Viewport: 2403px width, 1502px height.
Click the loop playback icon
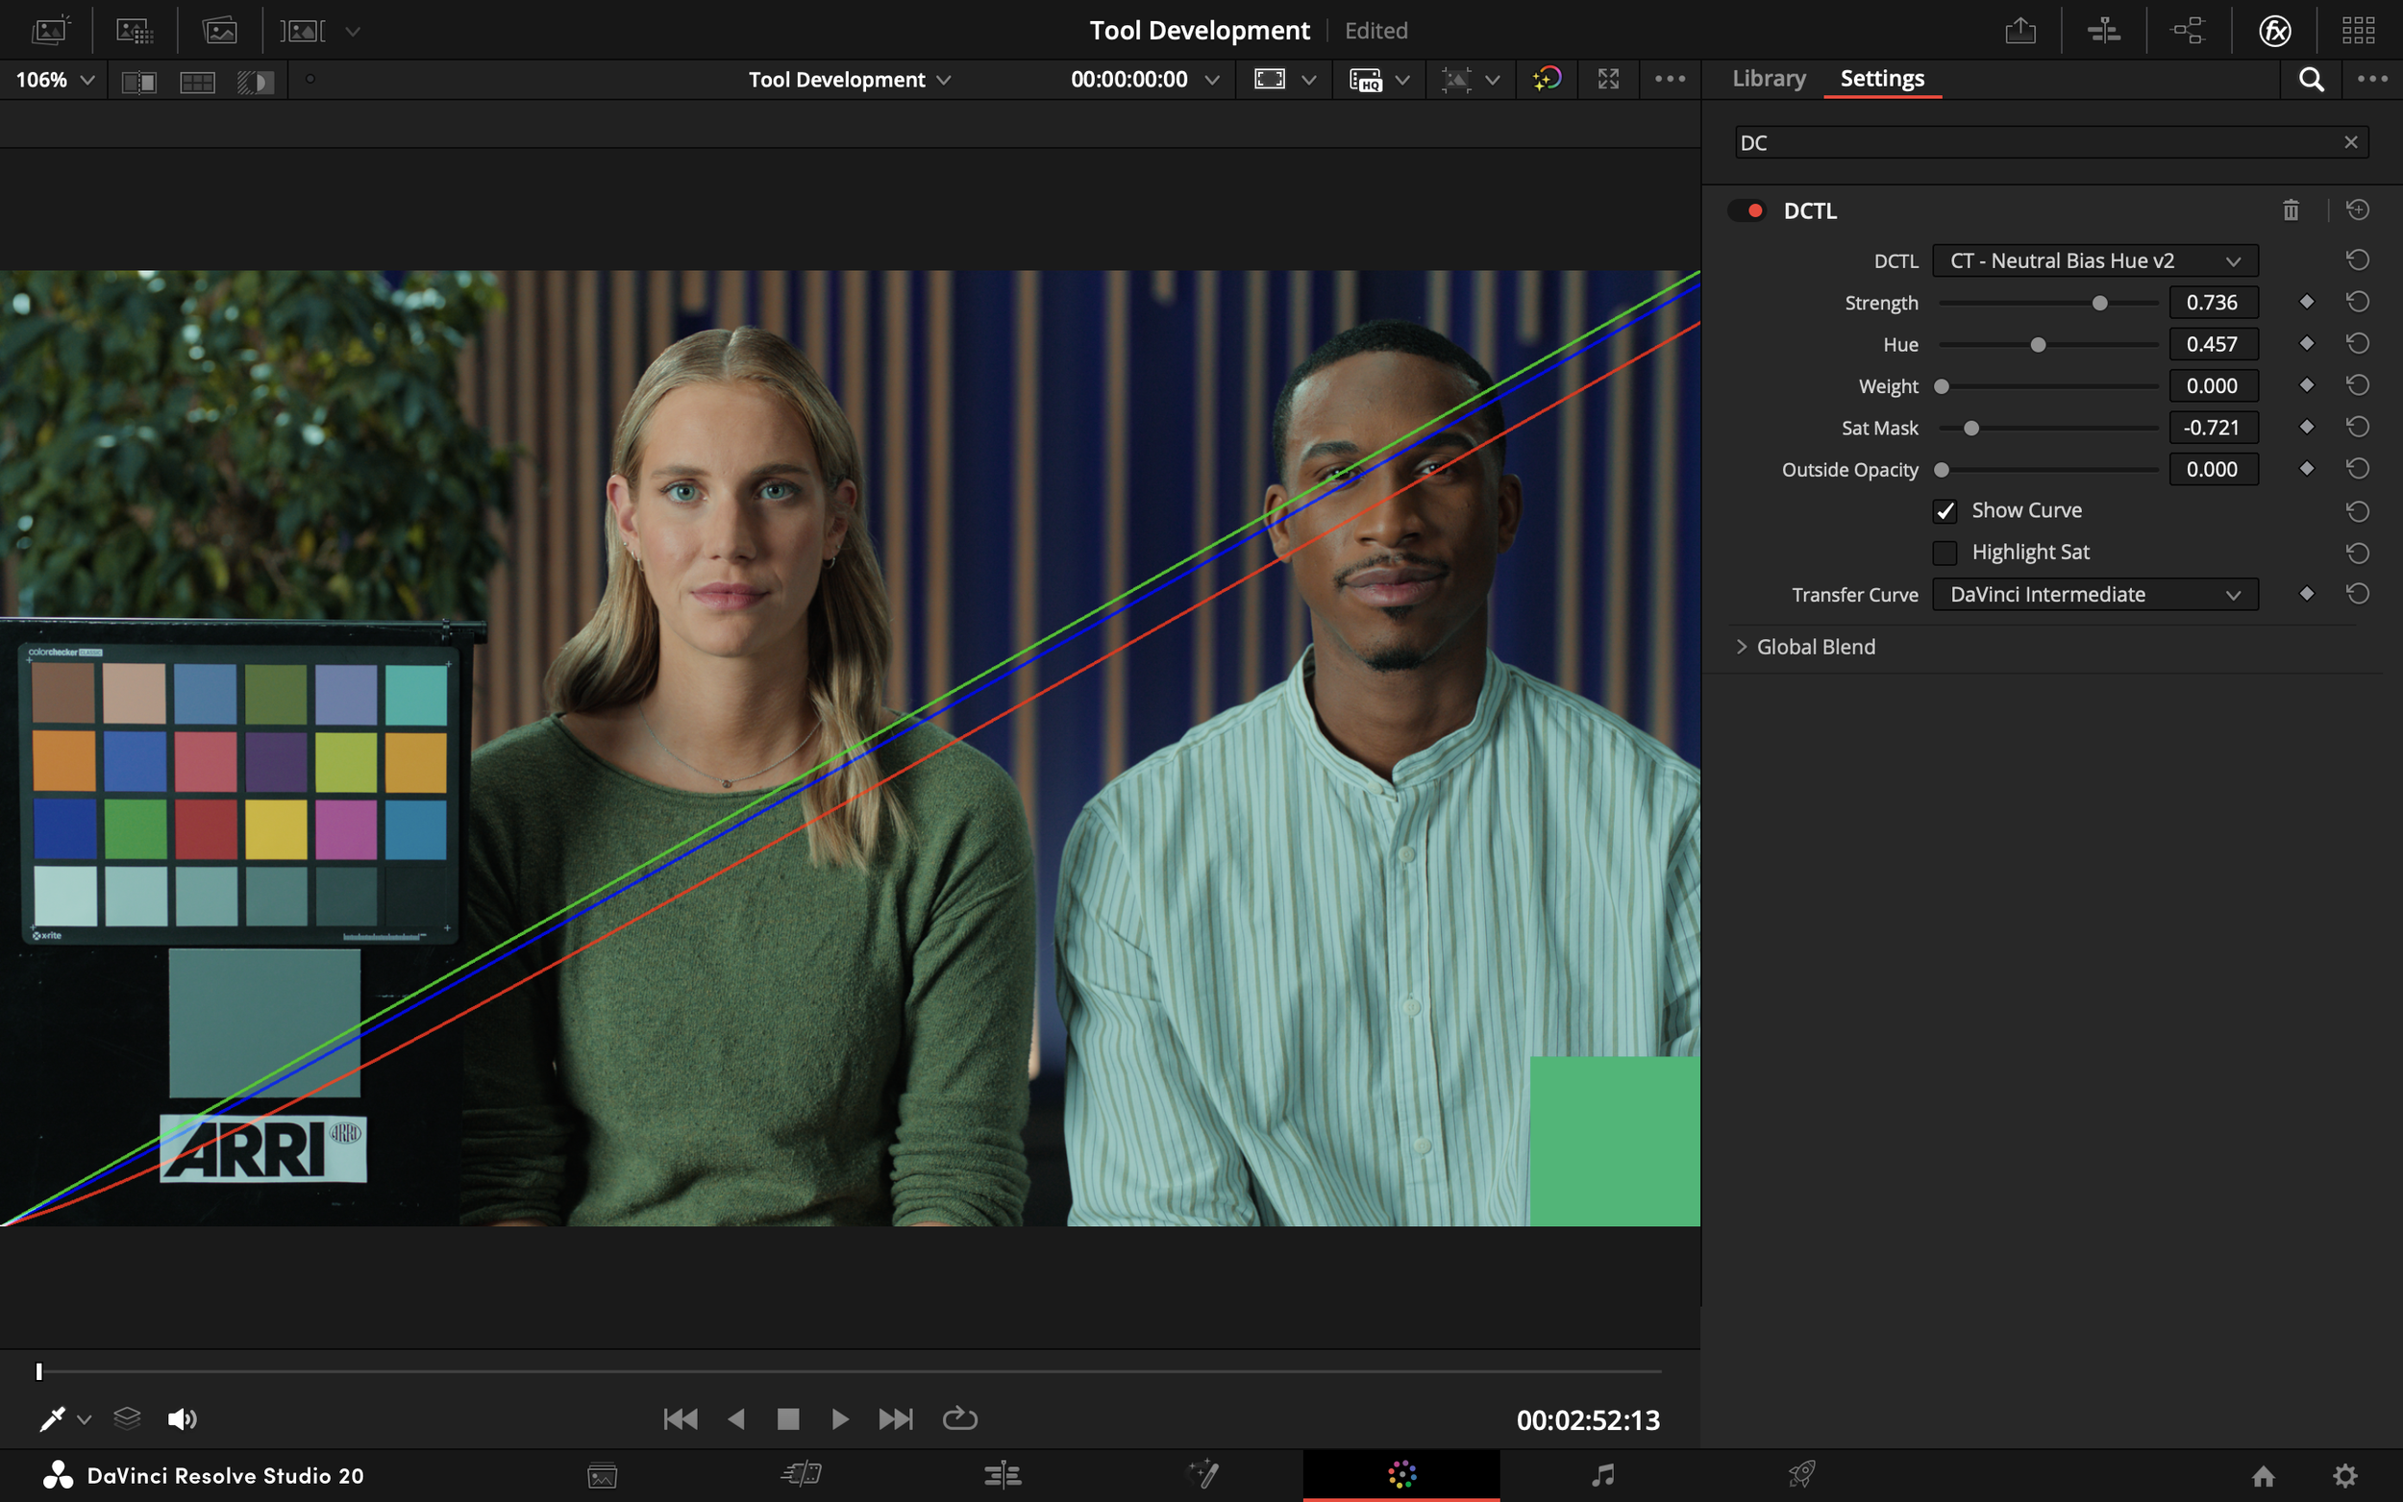[x=959, y=1418]
